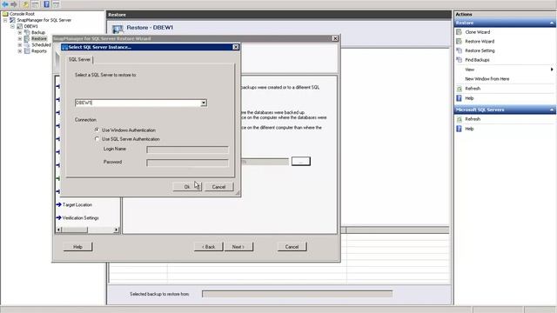The image size is (557, 313).
Task: Click the Restore Wizard Cancel button
Action: coord(292,247)
